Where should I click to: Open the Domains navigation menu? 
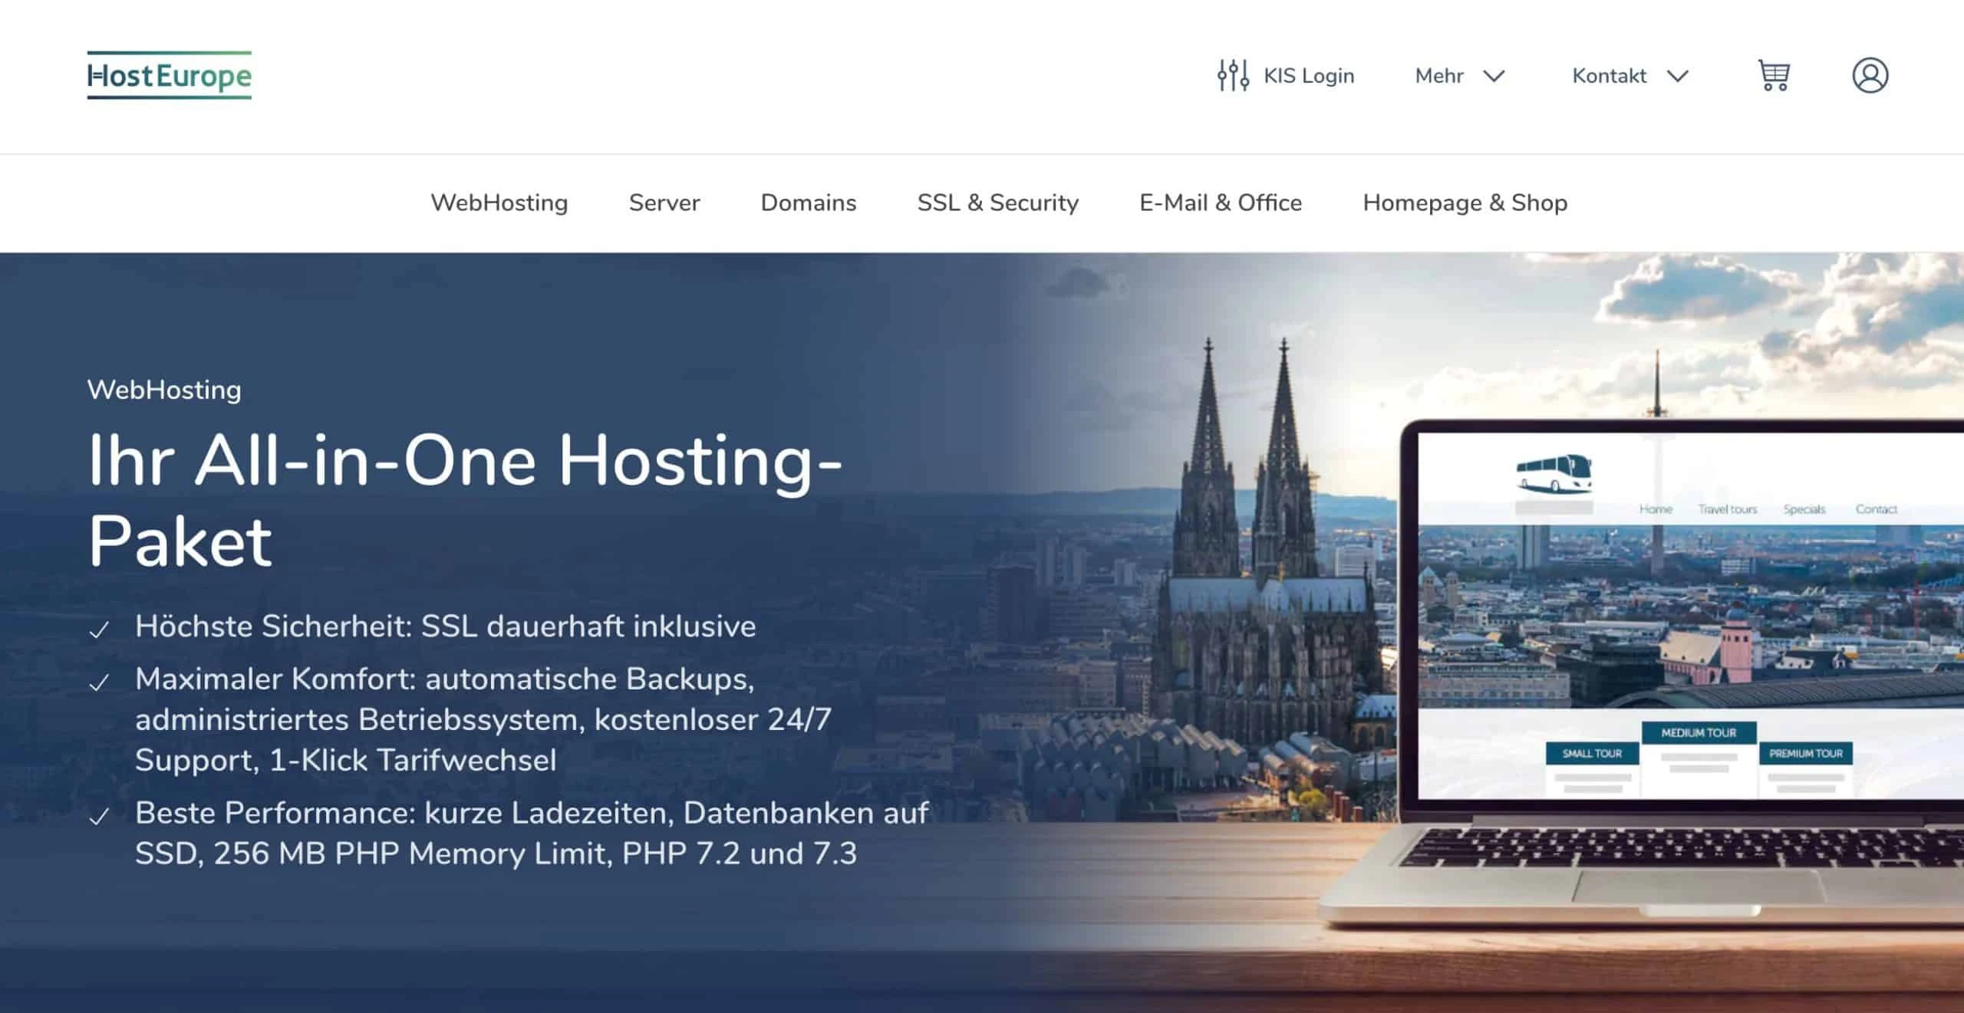point(809,202)
